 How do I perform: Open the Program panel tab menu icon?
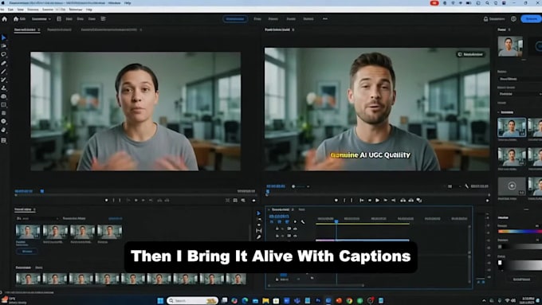point(293,29)
